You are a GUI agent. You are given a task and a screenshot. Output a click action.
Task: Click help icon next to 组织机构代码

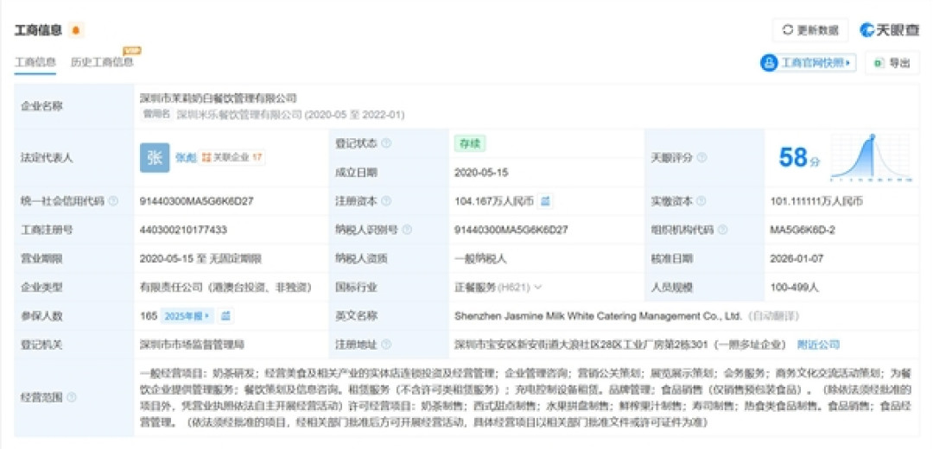click(723, 230)
